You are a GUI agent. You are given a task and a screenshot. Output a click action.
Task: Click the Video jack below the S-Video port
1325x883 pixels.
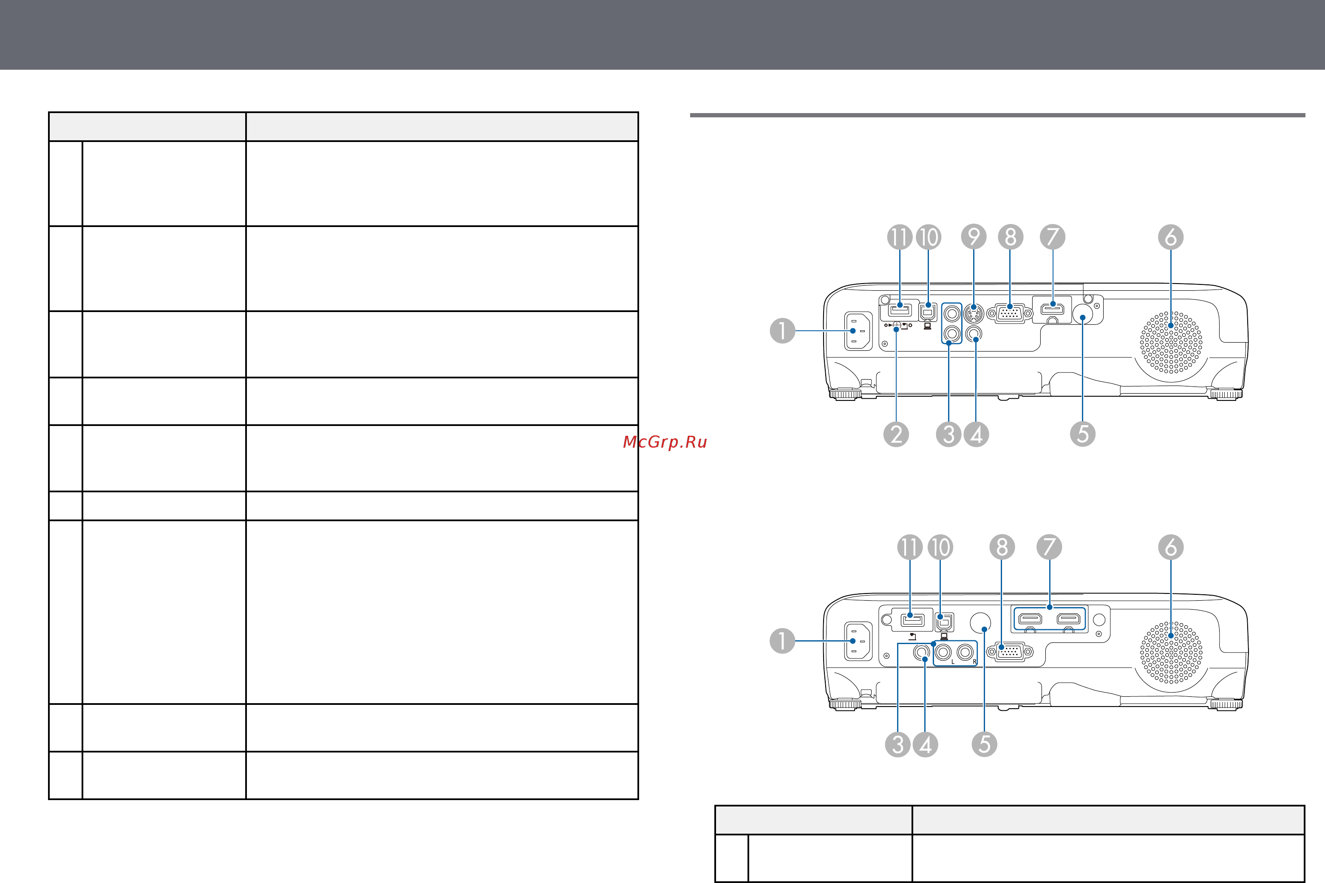tap(974, 333)
